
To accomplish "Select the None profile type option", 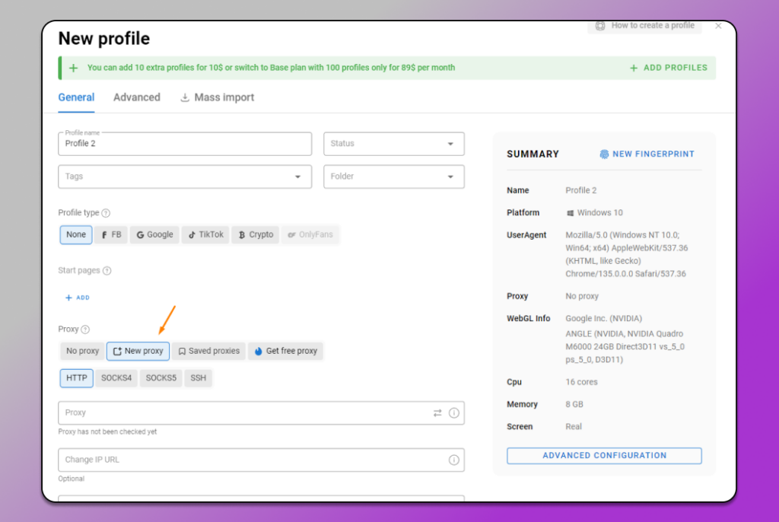I will [75, 234].
